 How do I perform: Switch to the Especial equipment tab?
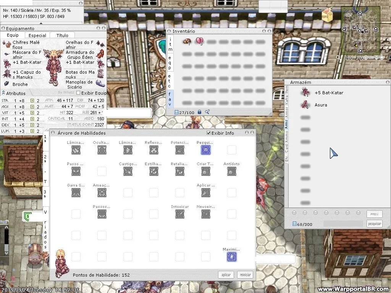pyautogui.click(x=37, y=35)
